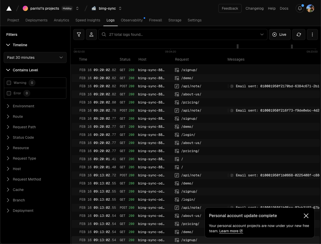Open the notifications bell

tap(300, 8)
